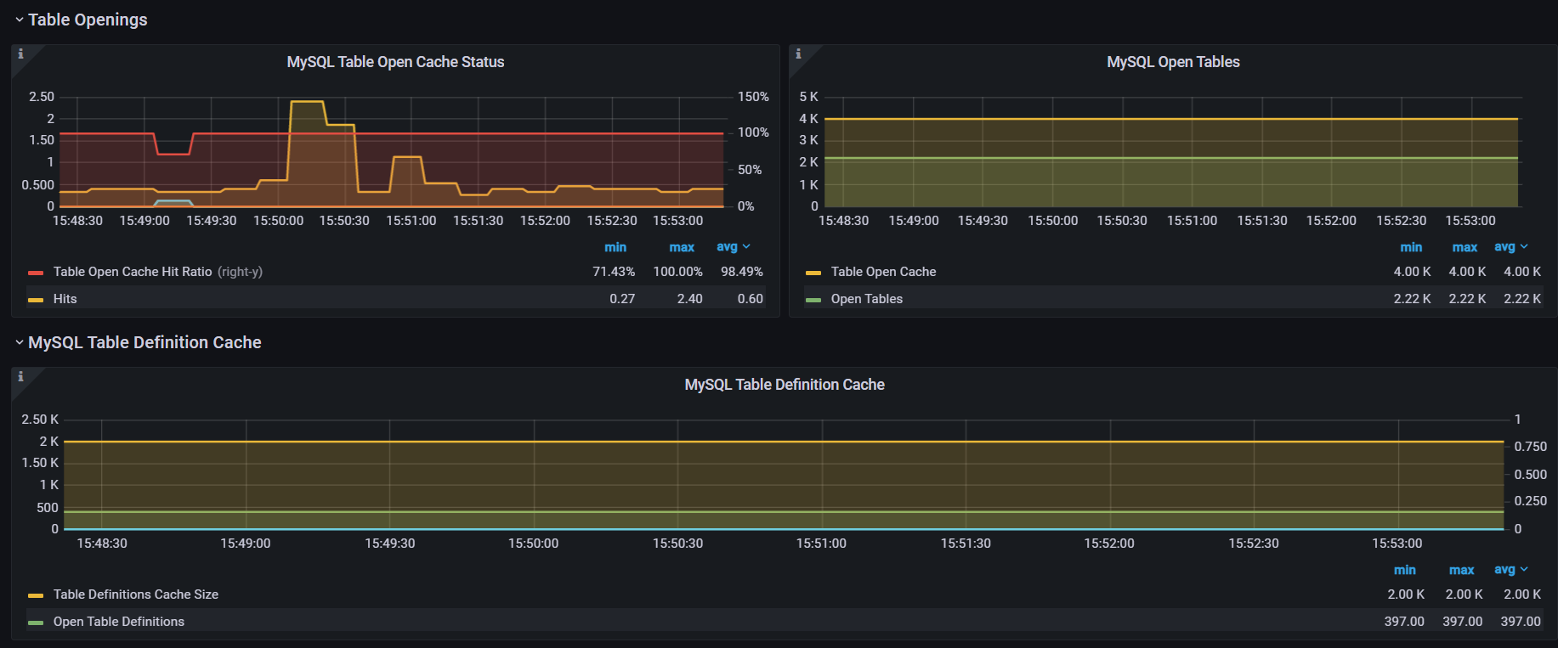Click the 71.43% min hit ratio value
Screen dimensions: 1558x648
tap(614, 272)
